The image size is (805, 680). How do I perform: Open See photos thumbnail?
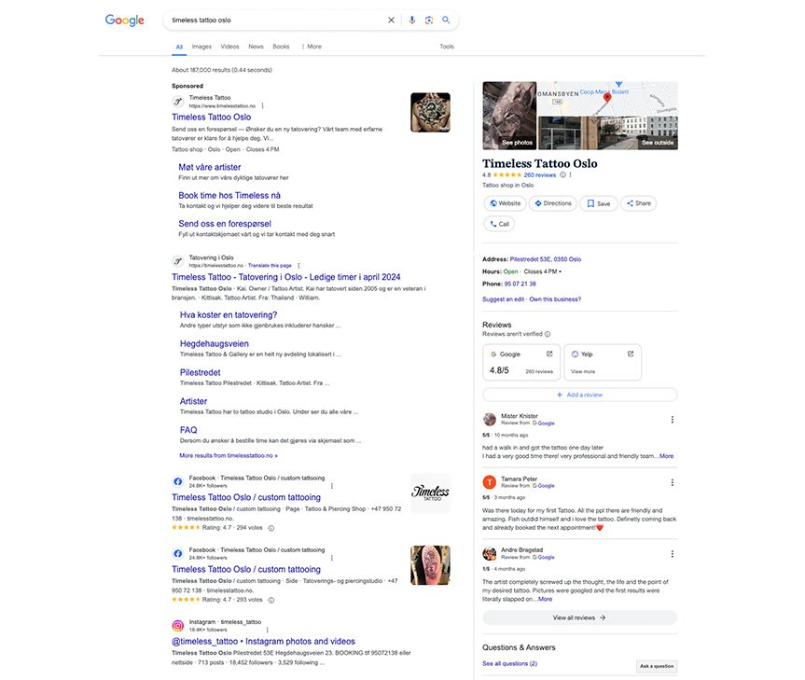[x=509, y=116]
